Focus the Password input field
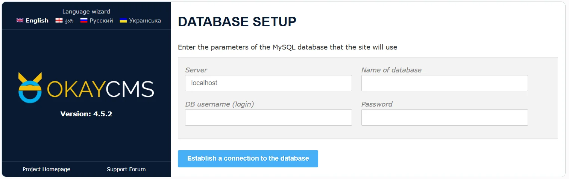This screenshot has width=569, height=179. click(444, 117)
